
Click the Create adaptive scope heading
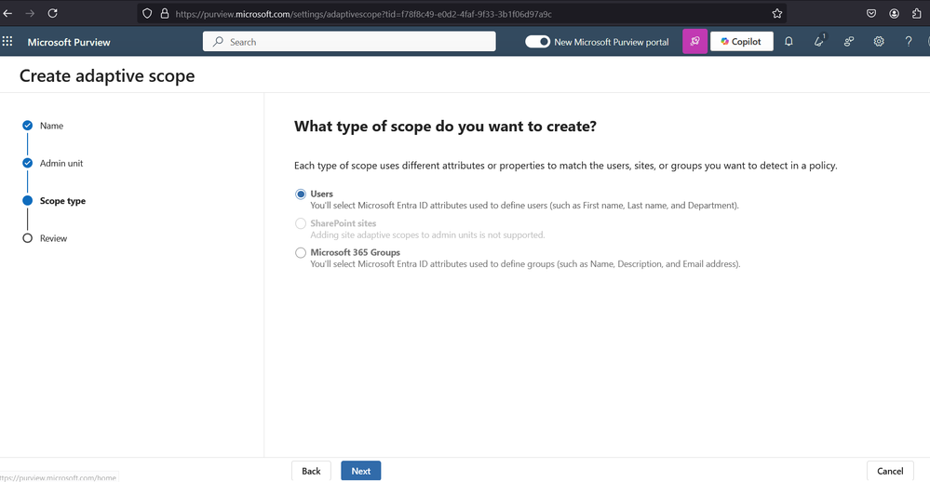pyautogui.click(x=107, y=76)
